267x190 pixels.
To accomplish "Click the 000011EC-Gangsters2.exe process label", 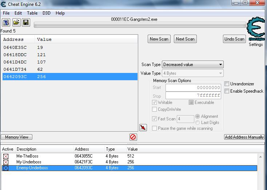I will point(134,19).
